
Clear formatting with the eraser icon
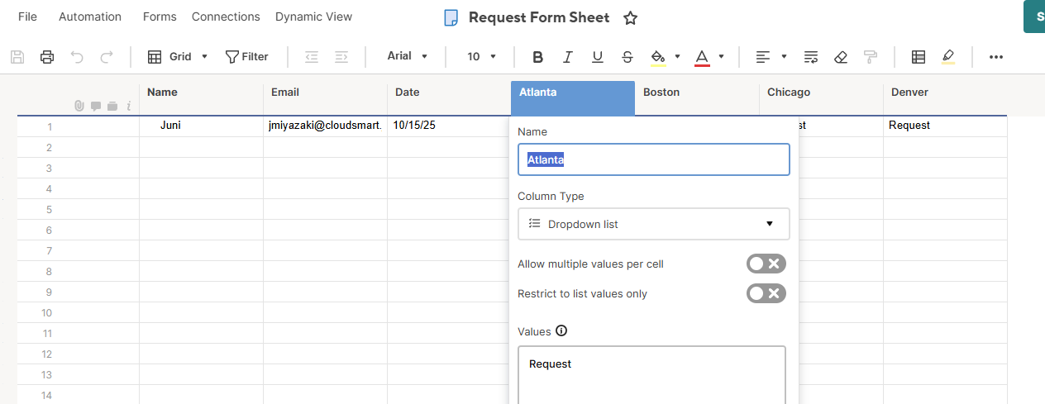click(x=841, y=57)
